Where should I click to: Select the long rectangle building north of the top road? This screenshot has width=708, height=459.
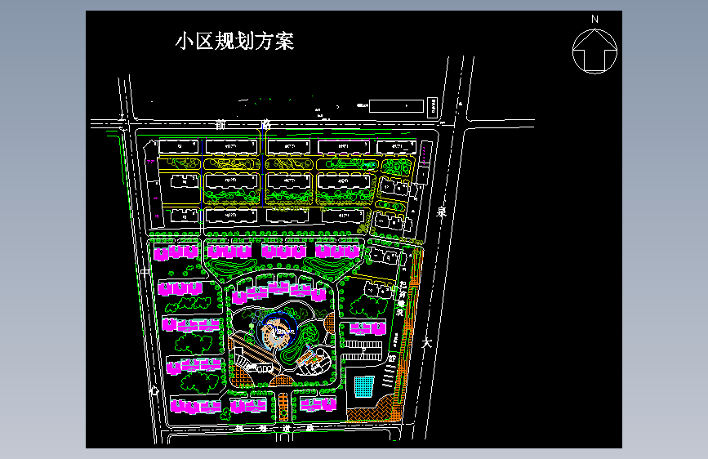396,106
